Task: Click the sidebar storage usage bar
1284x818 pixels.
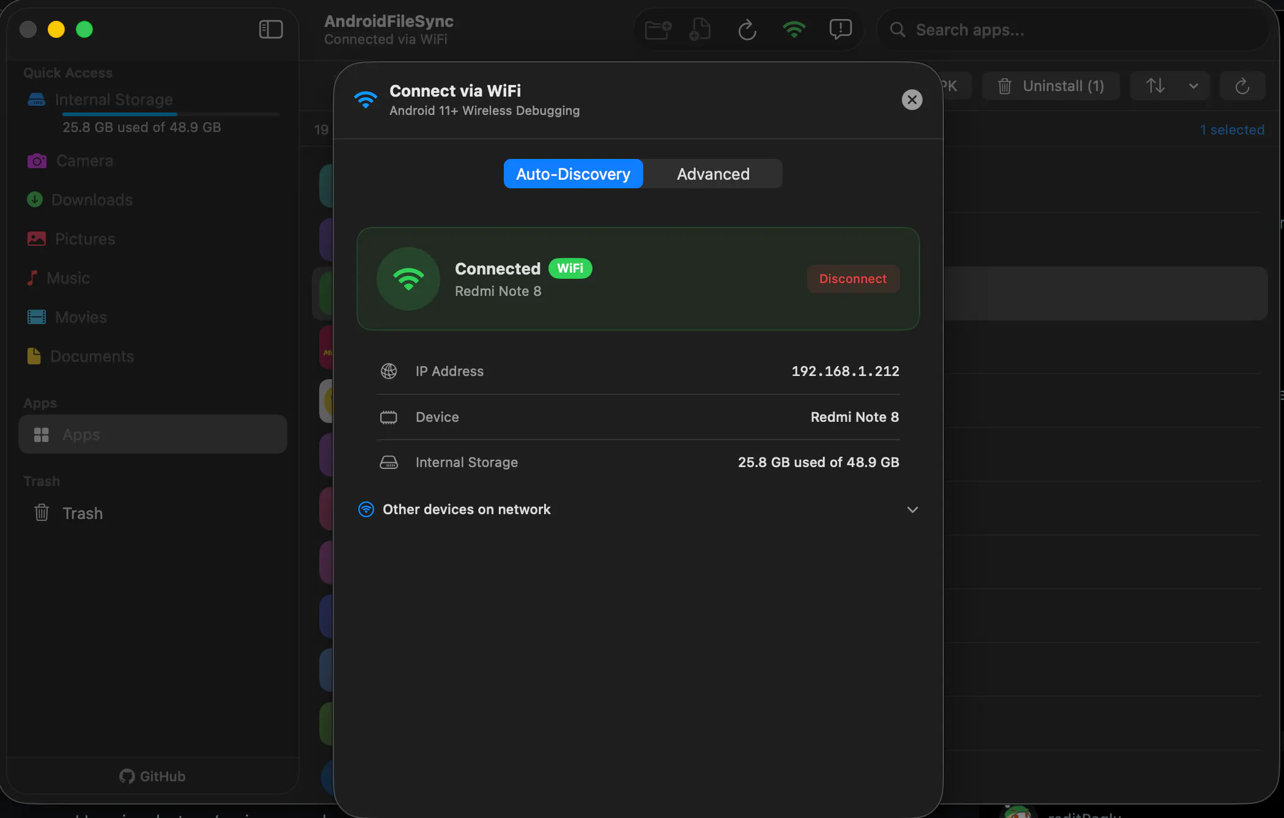Action: click(171, 114)
